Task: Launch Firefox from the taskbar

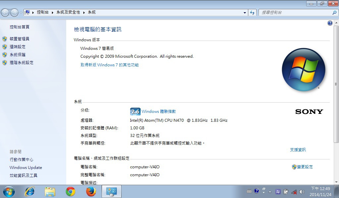Action: click(91, 191)
